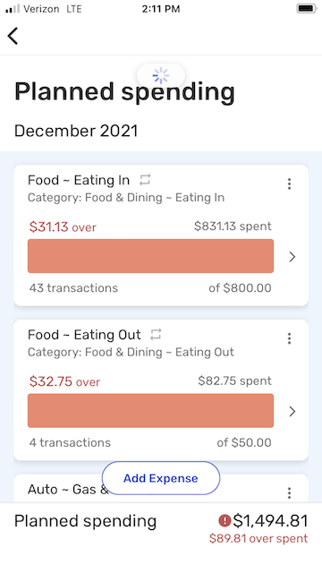Tap the back arrow icon
This screenshot has width=322, height=573.
point(13,36)
